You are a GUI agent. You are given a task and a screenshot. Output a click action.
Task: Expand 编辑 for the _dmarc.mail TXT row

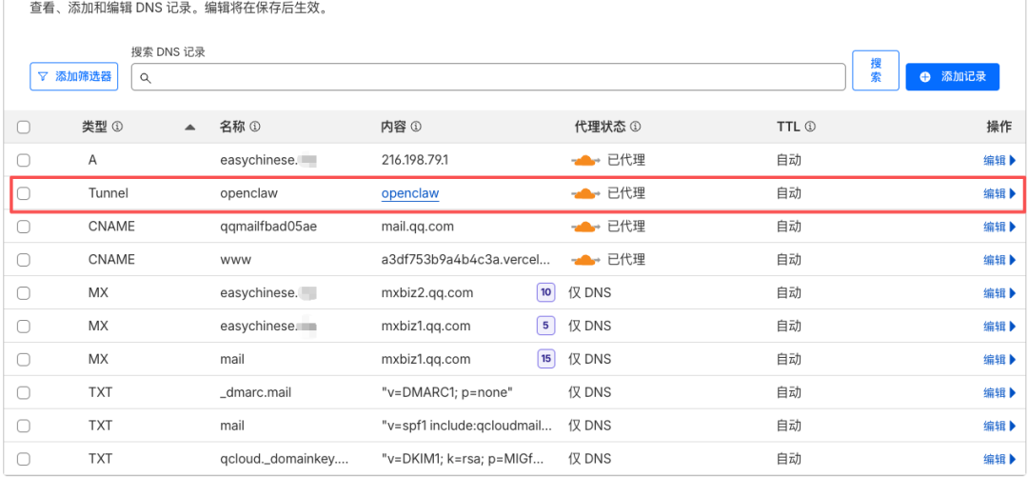[999, 392]
